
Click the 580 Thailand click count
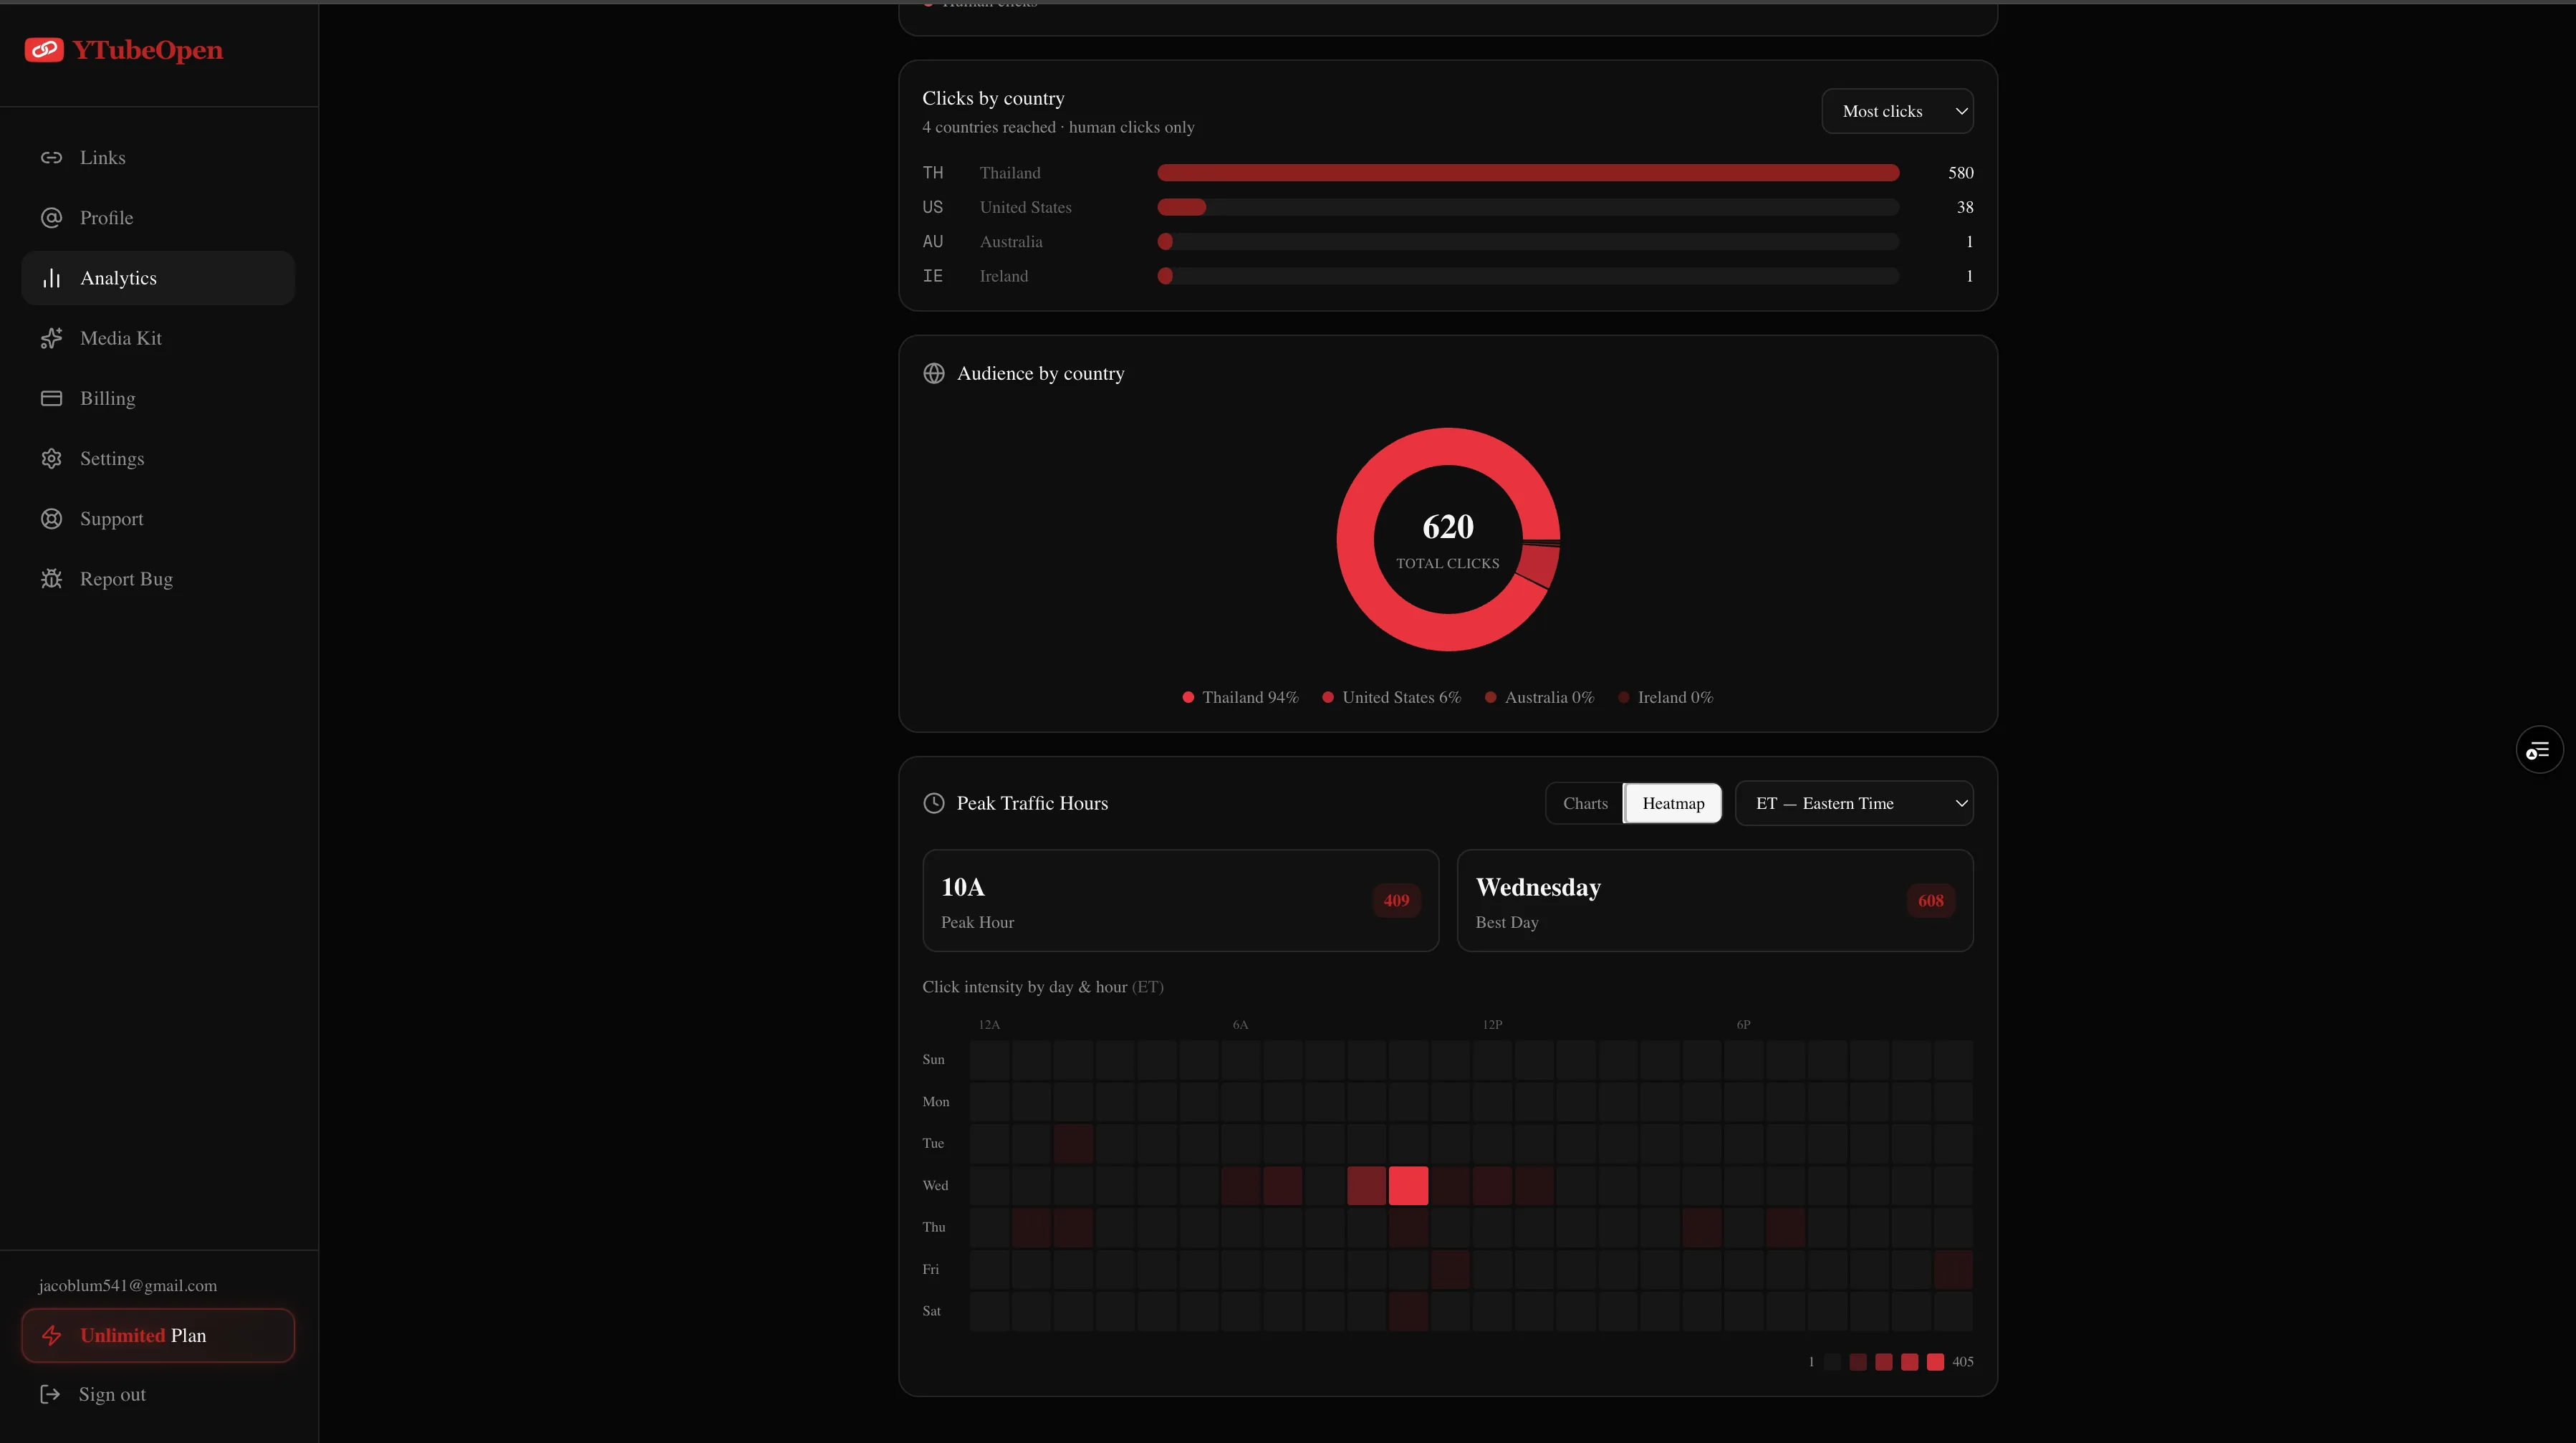pos(1960,173)
